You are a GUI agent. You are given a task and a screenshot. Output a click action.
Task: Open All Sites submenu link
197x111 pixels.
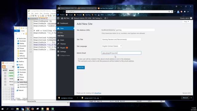click(x=60, y=33)
